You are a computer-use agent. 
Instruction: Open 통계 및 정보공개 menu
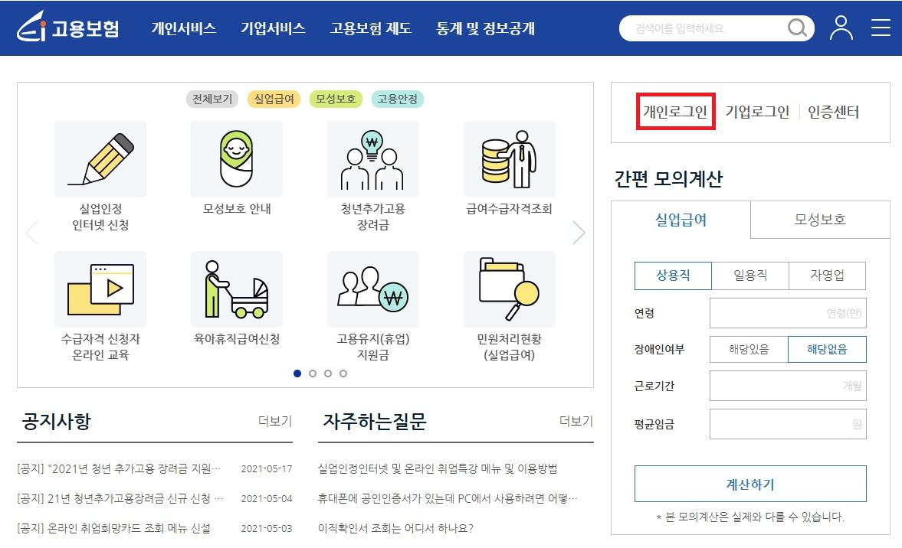pyautogui.click(x=486, y=28)
